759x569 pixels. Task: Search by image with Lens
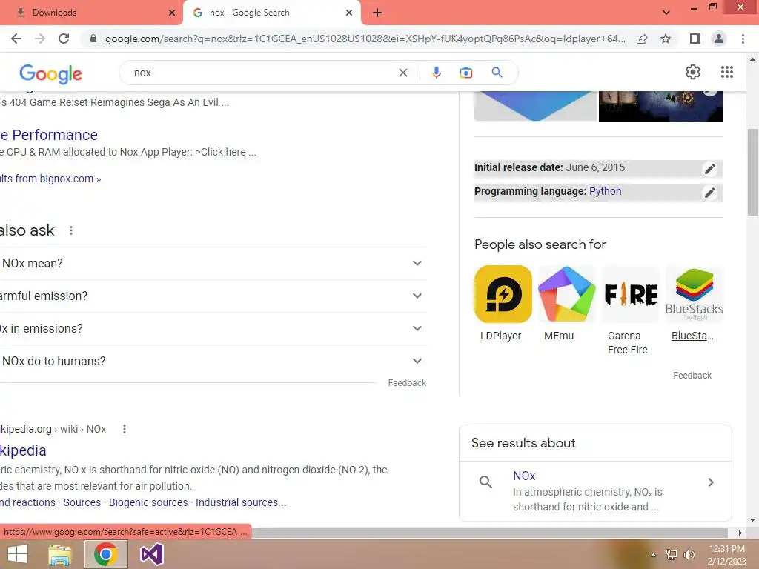pyautogui.click(x=465, y=73)
